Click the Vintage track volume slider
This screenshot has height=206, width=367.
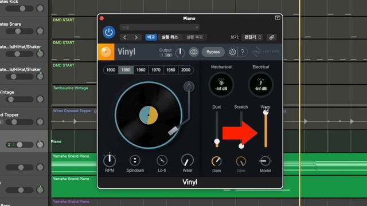[x=19, y=99]
